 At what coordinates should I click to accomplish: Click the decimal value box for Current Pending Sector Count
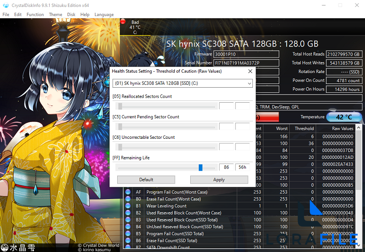(x=226, y=126)
